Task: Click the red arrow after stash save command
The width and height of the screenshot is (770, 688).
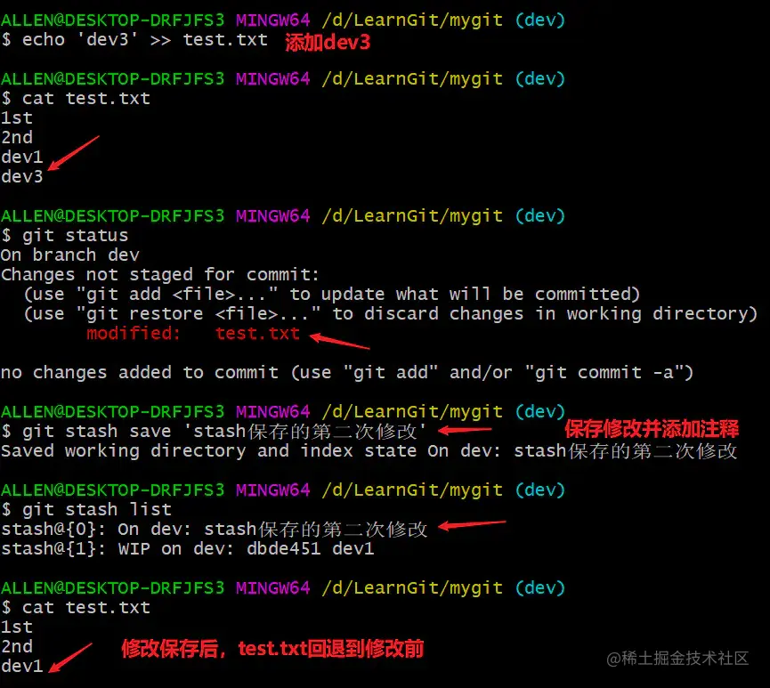Action: pyautogui.click(x=465, y=430)
